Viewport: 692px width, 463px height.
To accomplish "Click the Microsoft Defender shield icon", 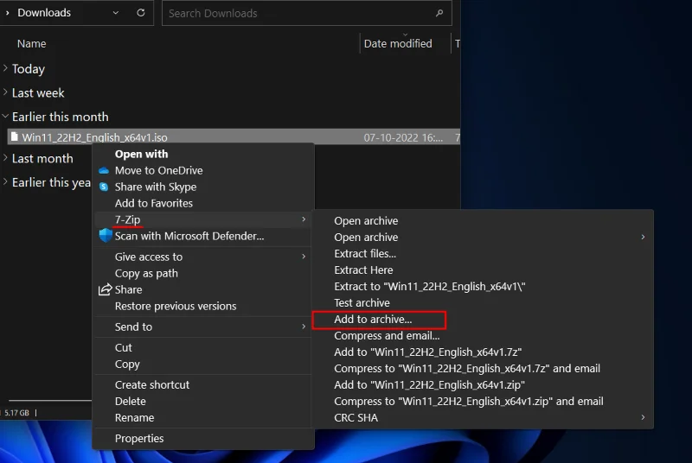I will click(105, 235).
